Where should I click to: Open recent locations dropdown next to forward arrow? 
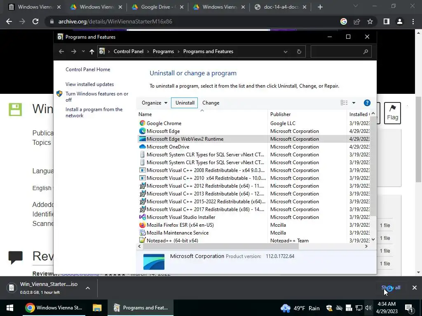(83, 51)
